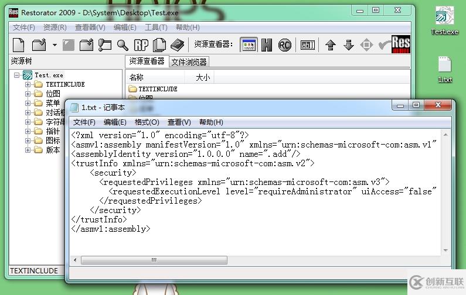Click the RP ResPatcher toolbar icon

click(x=141, y=45)
